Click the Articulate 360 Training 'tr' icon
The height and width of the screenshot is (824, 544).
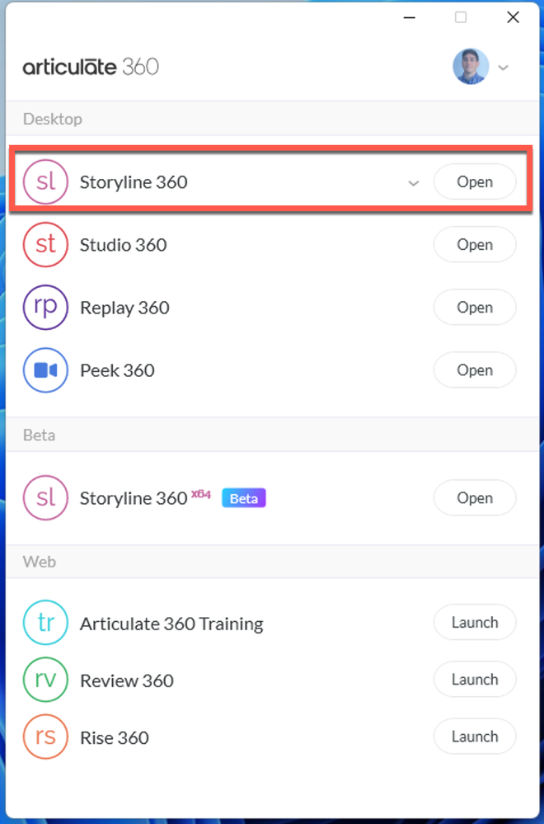point(45,623)
